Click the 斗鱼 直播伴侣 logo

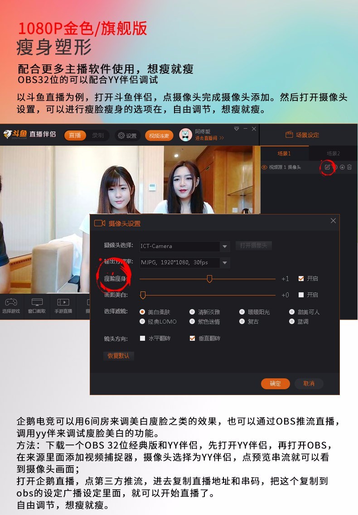pyautogui.click(x=29, y=134)
